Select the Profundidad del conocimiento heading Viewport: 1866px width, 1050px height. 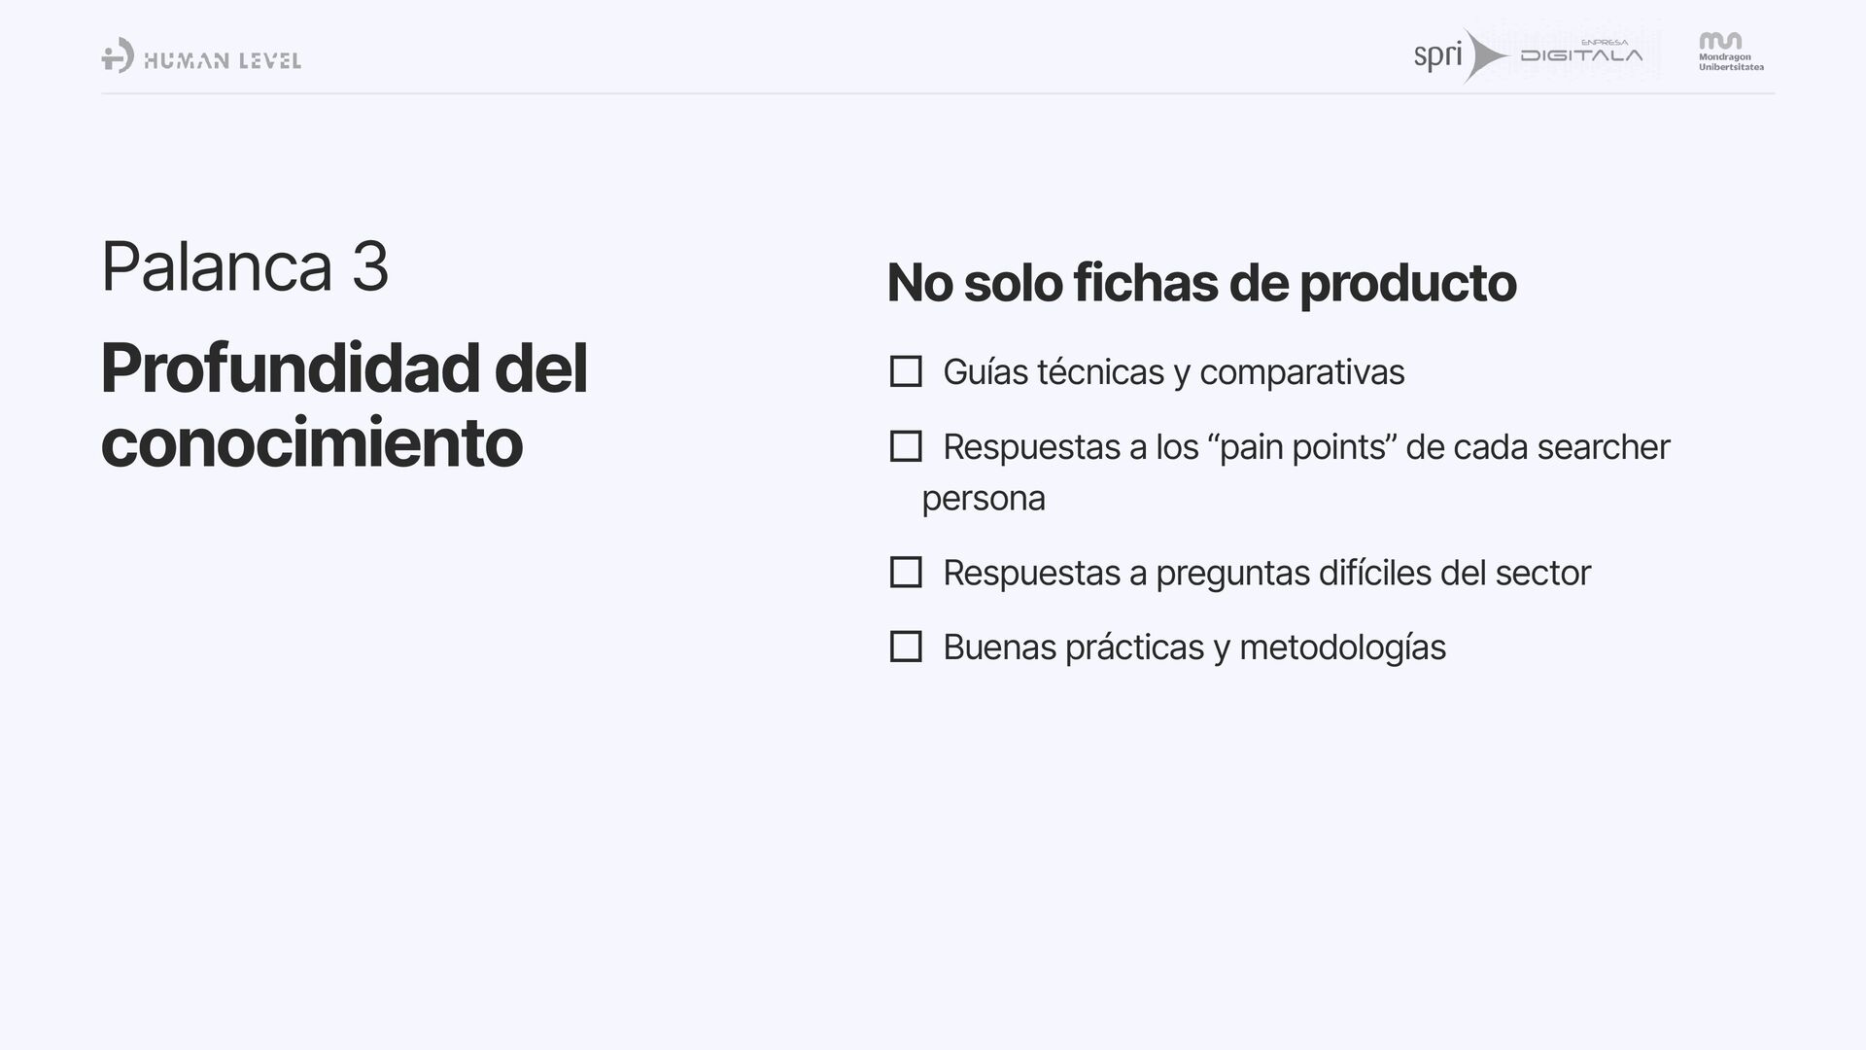(x=344, y=405)
